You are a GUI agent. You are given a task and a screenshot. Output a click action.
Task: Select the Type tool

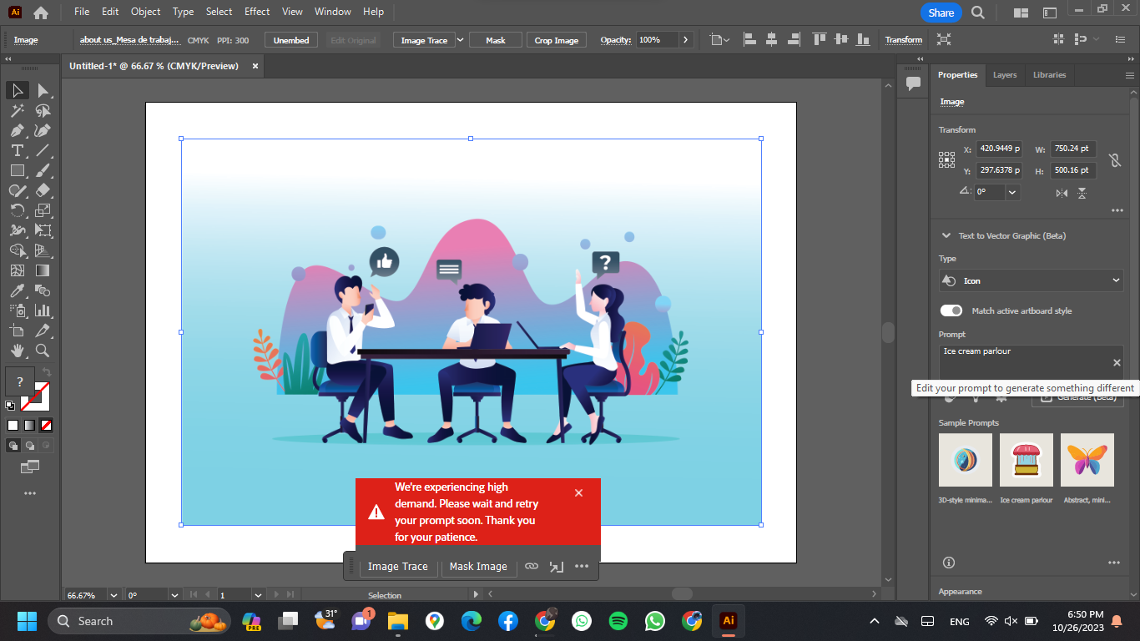tap(17, 150)
